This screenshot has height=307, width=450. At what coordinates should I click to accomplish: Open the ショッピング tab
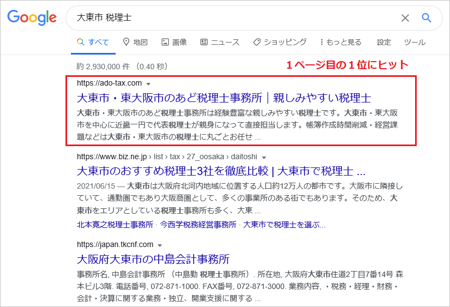(280, 42)
